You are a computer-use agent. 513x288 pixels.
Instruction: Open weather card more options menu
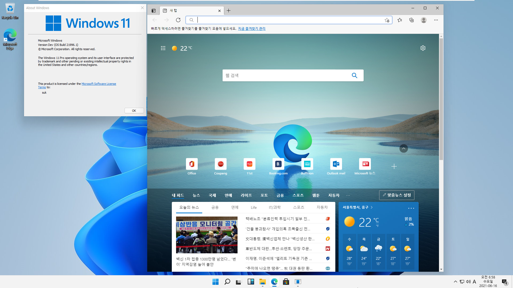click(411, 208)
